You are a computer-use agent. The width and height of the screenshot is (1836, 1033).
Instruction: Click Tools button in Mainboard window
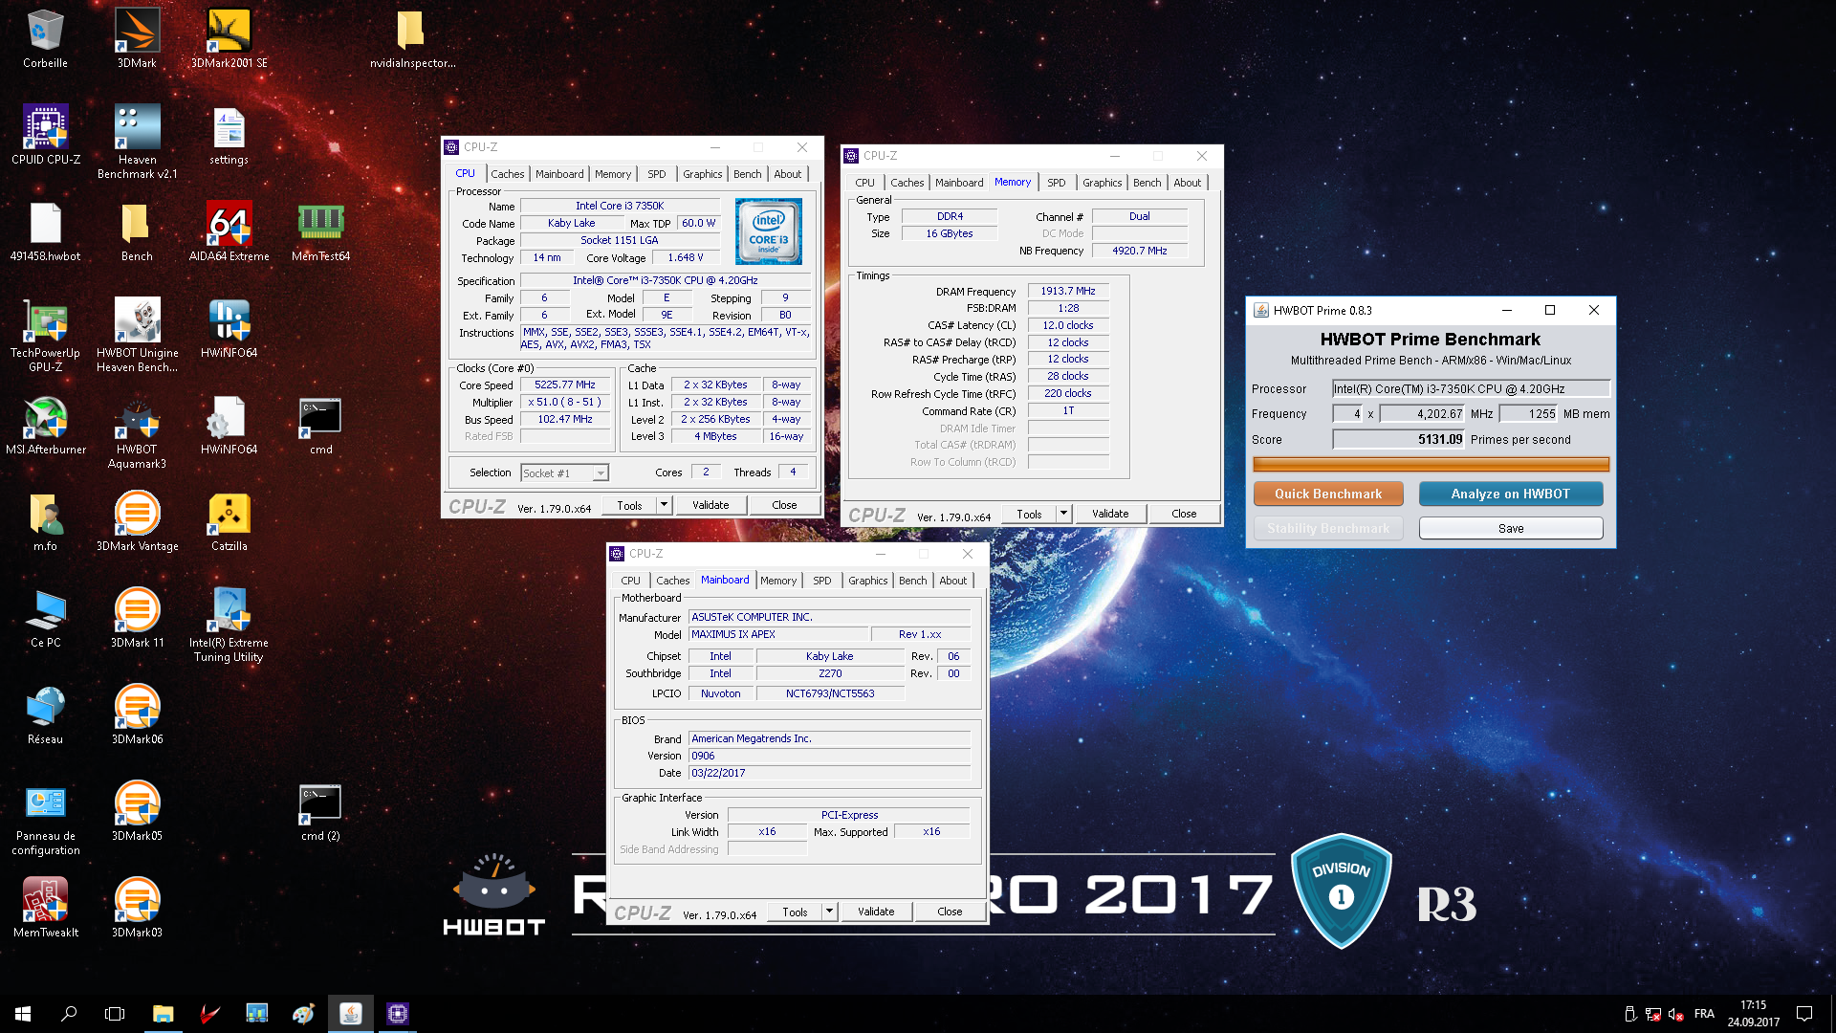coord(795,912)
